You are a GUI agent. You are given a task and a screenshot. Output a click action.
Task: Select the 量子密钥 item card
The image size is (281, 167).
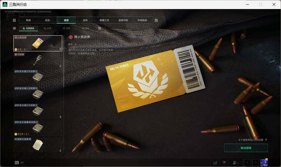(38, 60)
